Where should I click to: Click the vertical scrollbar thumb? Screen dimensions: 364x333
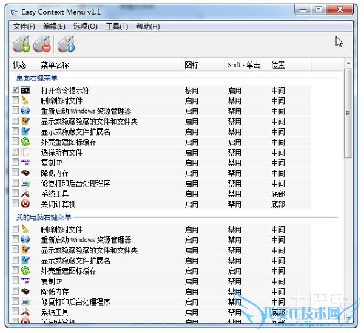coord(348,113)
